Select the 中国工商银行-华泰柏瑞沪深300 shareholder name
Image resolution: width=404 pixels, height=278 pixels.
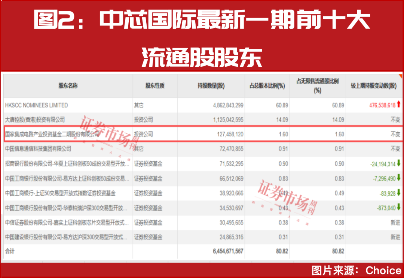(x=66, y=208)
